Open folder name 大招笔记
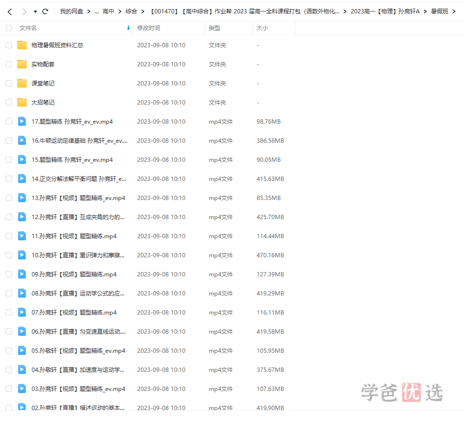The height and width of the screenshot is (421, 464). coord(43,102)
